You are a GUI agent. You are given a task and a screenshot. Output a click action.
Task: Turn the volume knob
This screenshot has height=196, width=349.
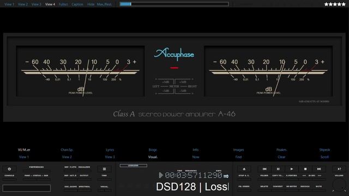pos(339,185)
